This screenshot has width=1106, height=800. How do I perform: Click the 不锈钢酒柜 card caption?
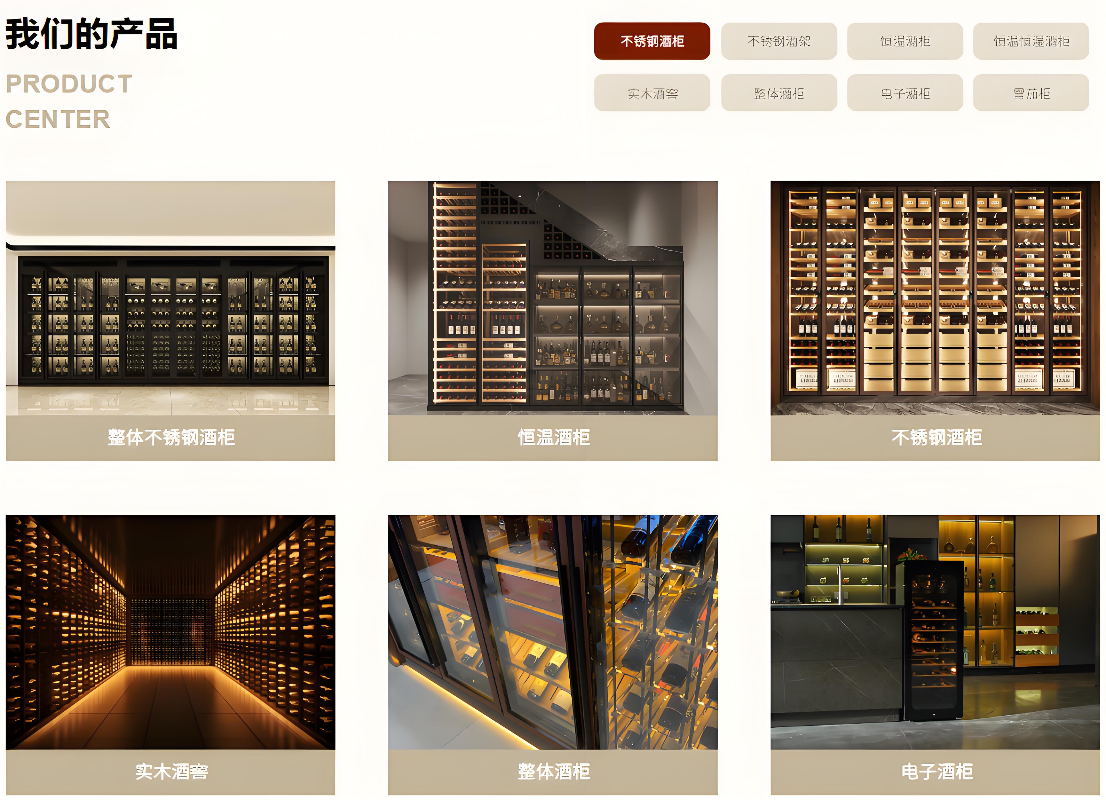935,438
